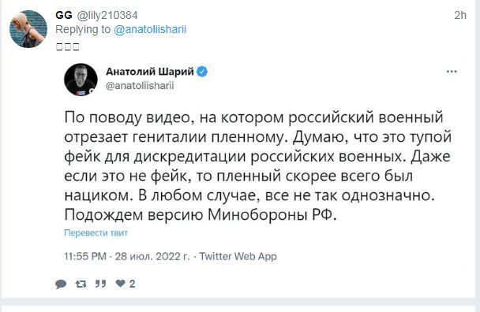This screenshot has width=480, height=312.
Task: Open GG's round profile avatar
Action: [x=28, y=29]
